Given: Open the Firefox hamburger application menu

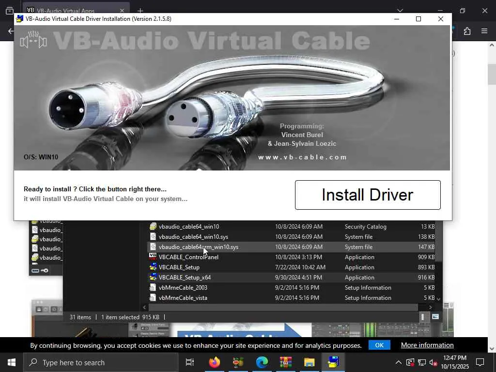Looking at the screenshot, I should click(484, 31).
